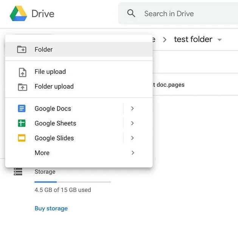This screenshot has height=227, width=238.
Task: Choose Folder from the new menu
Action: (x=79, y=50)
